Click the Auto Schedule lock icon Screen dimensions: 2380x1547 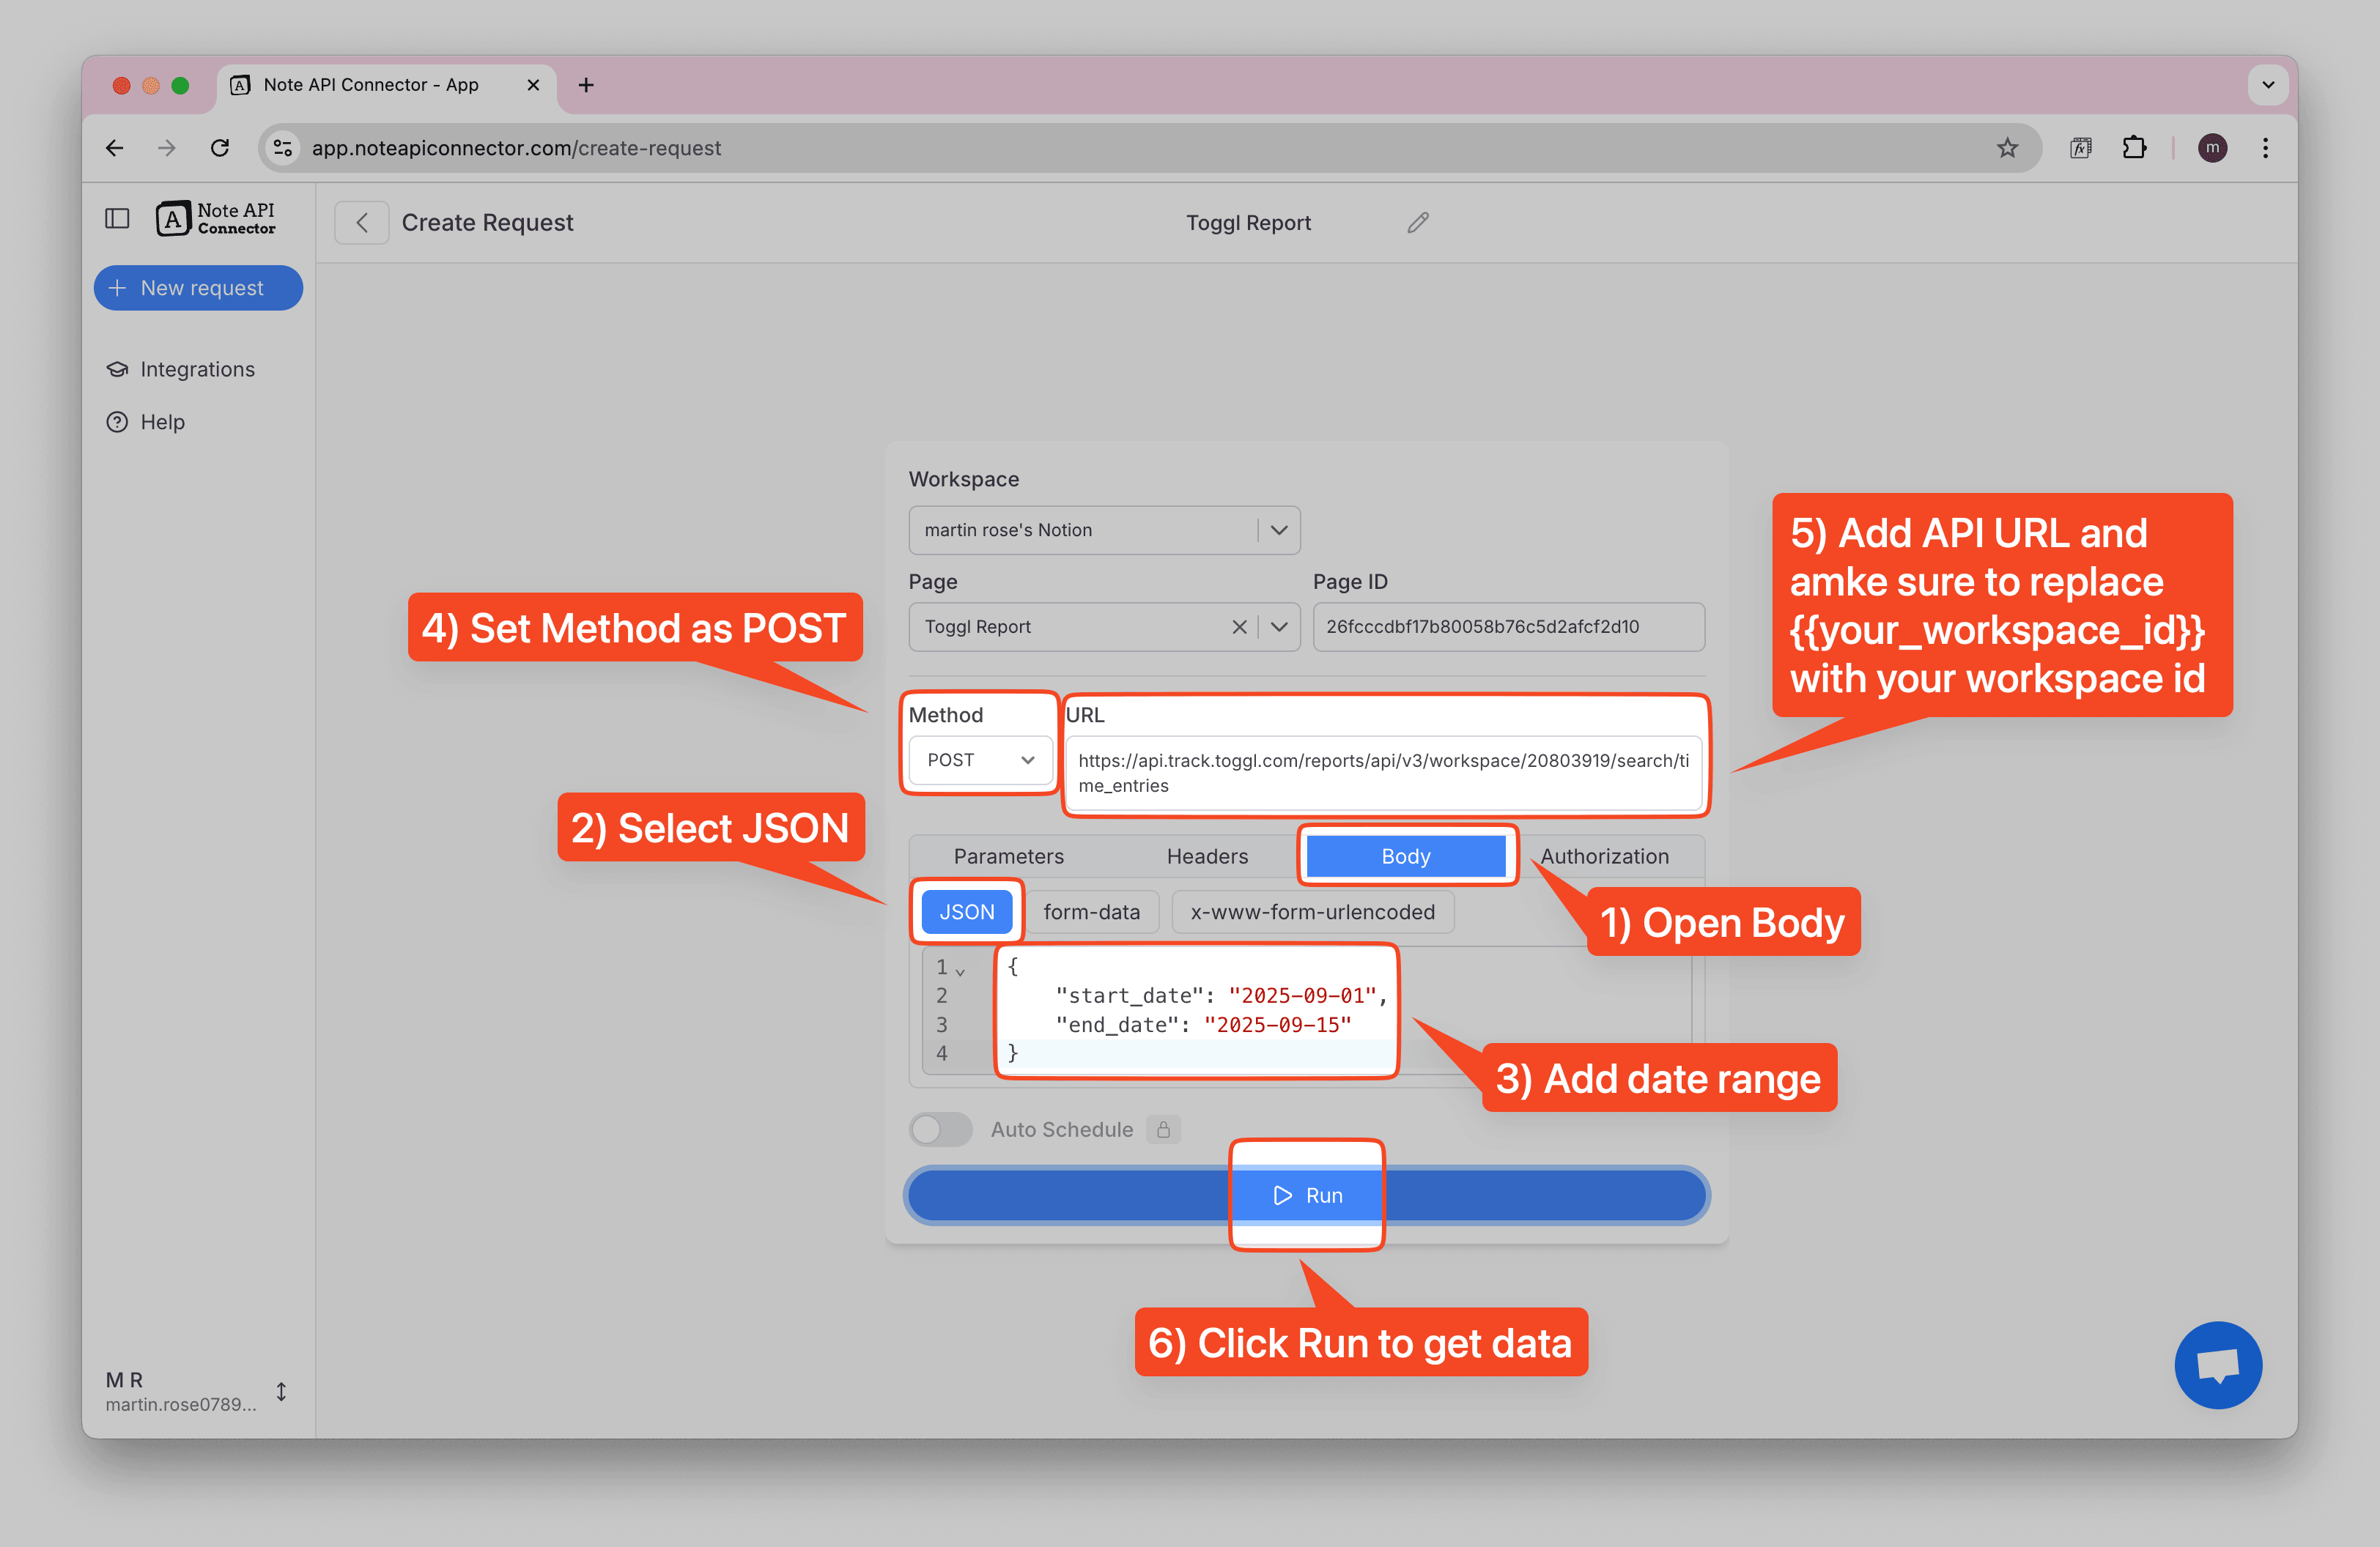click(x=1163, y=1129)
